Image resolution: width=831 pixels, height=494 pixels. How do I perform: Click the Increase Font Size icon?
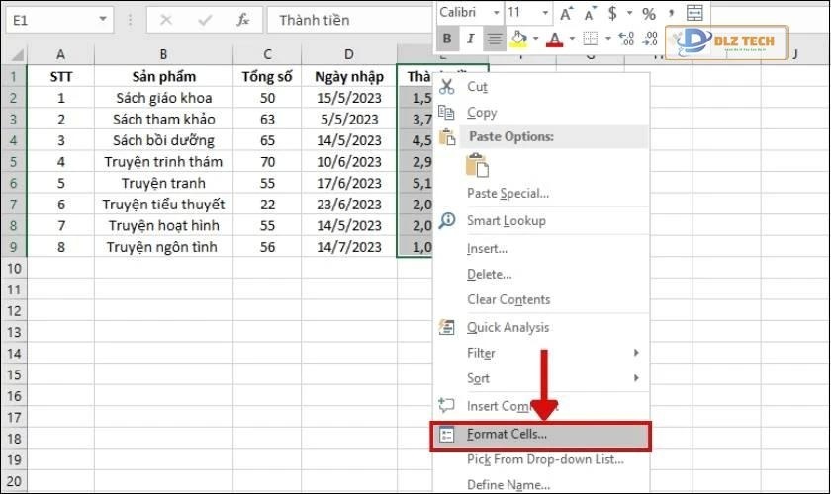(x=566, y=13)
